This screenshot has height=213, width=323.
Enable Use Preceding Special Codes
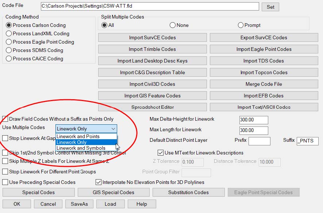coord(5,182)
